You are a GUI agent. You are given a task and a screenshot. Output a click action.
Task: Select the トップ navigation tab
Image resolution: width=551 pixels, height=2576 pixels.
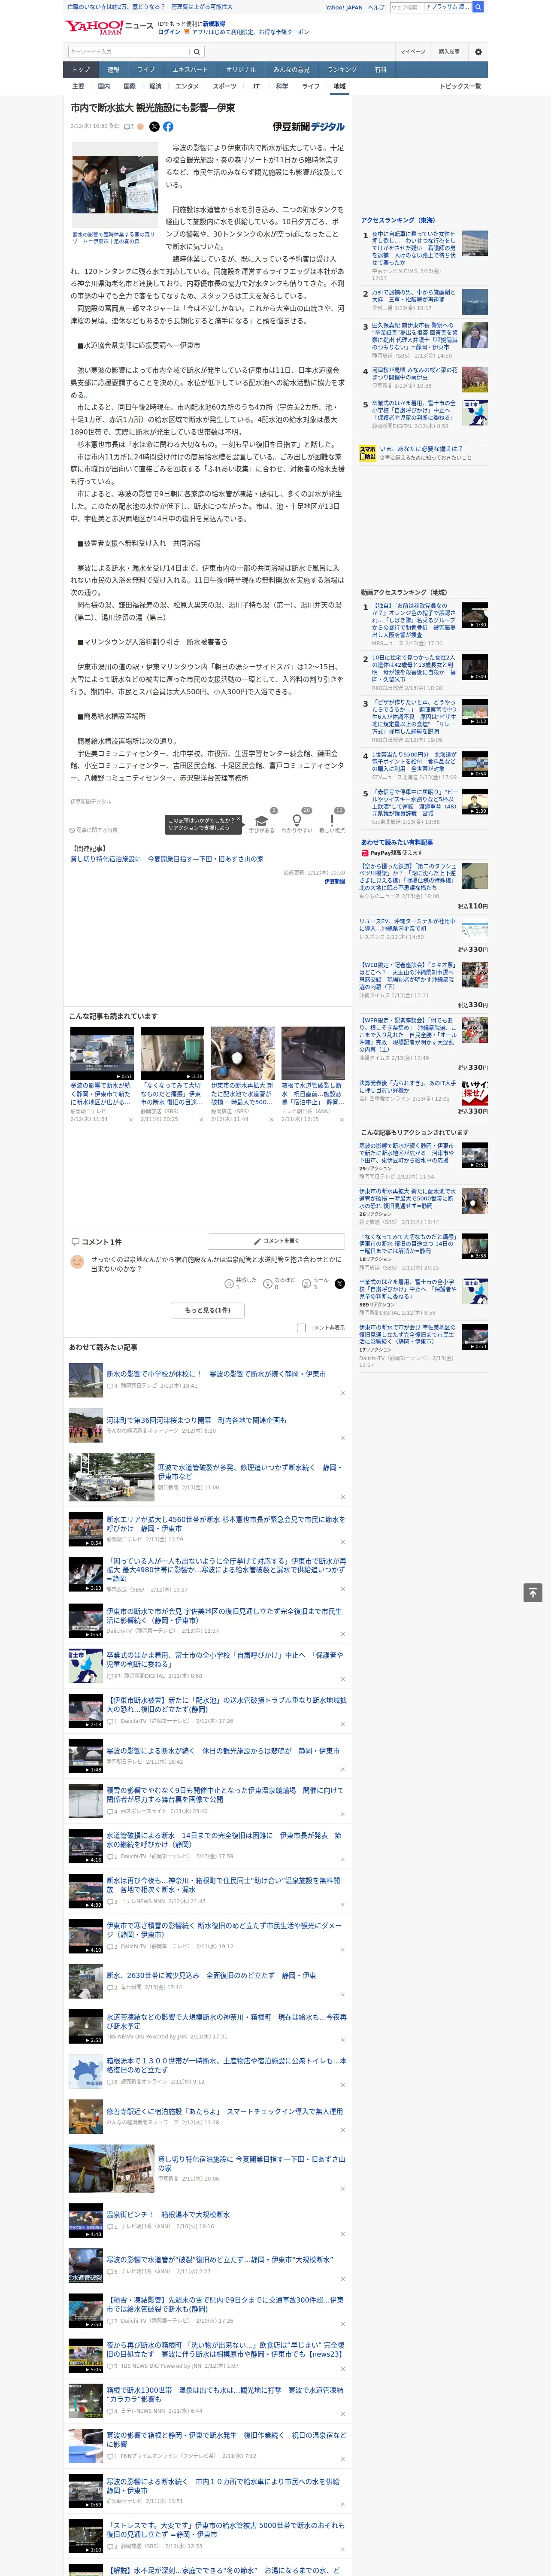click(81, 70)
